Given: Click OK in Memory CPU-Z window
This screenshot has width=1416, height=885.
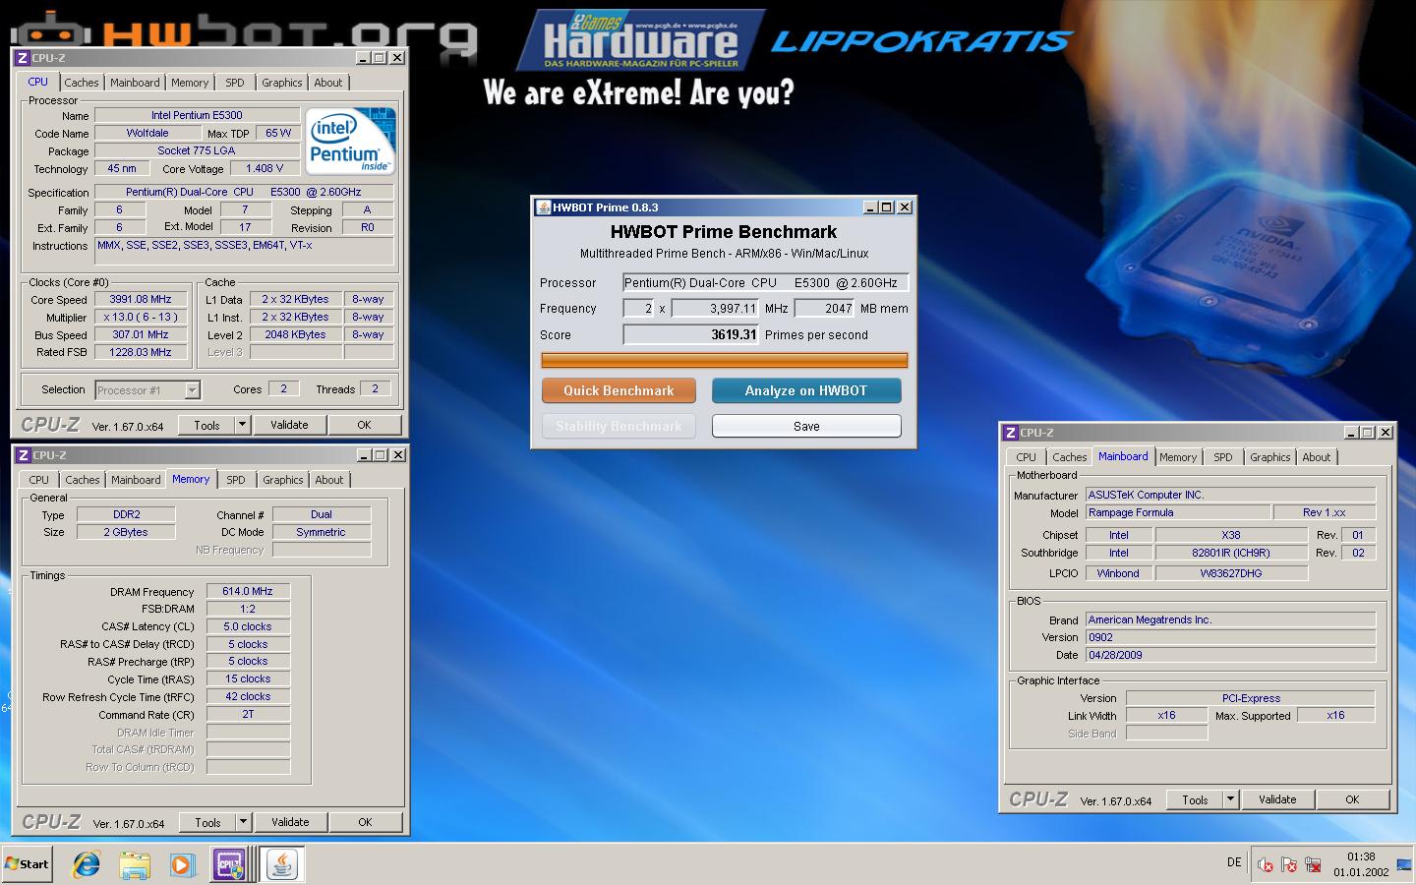Looking at the screenshot, I should point(365,822).
